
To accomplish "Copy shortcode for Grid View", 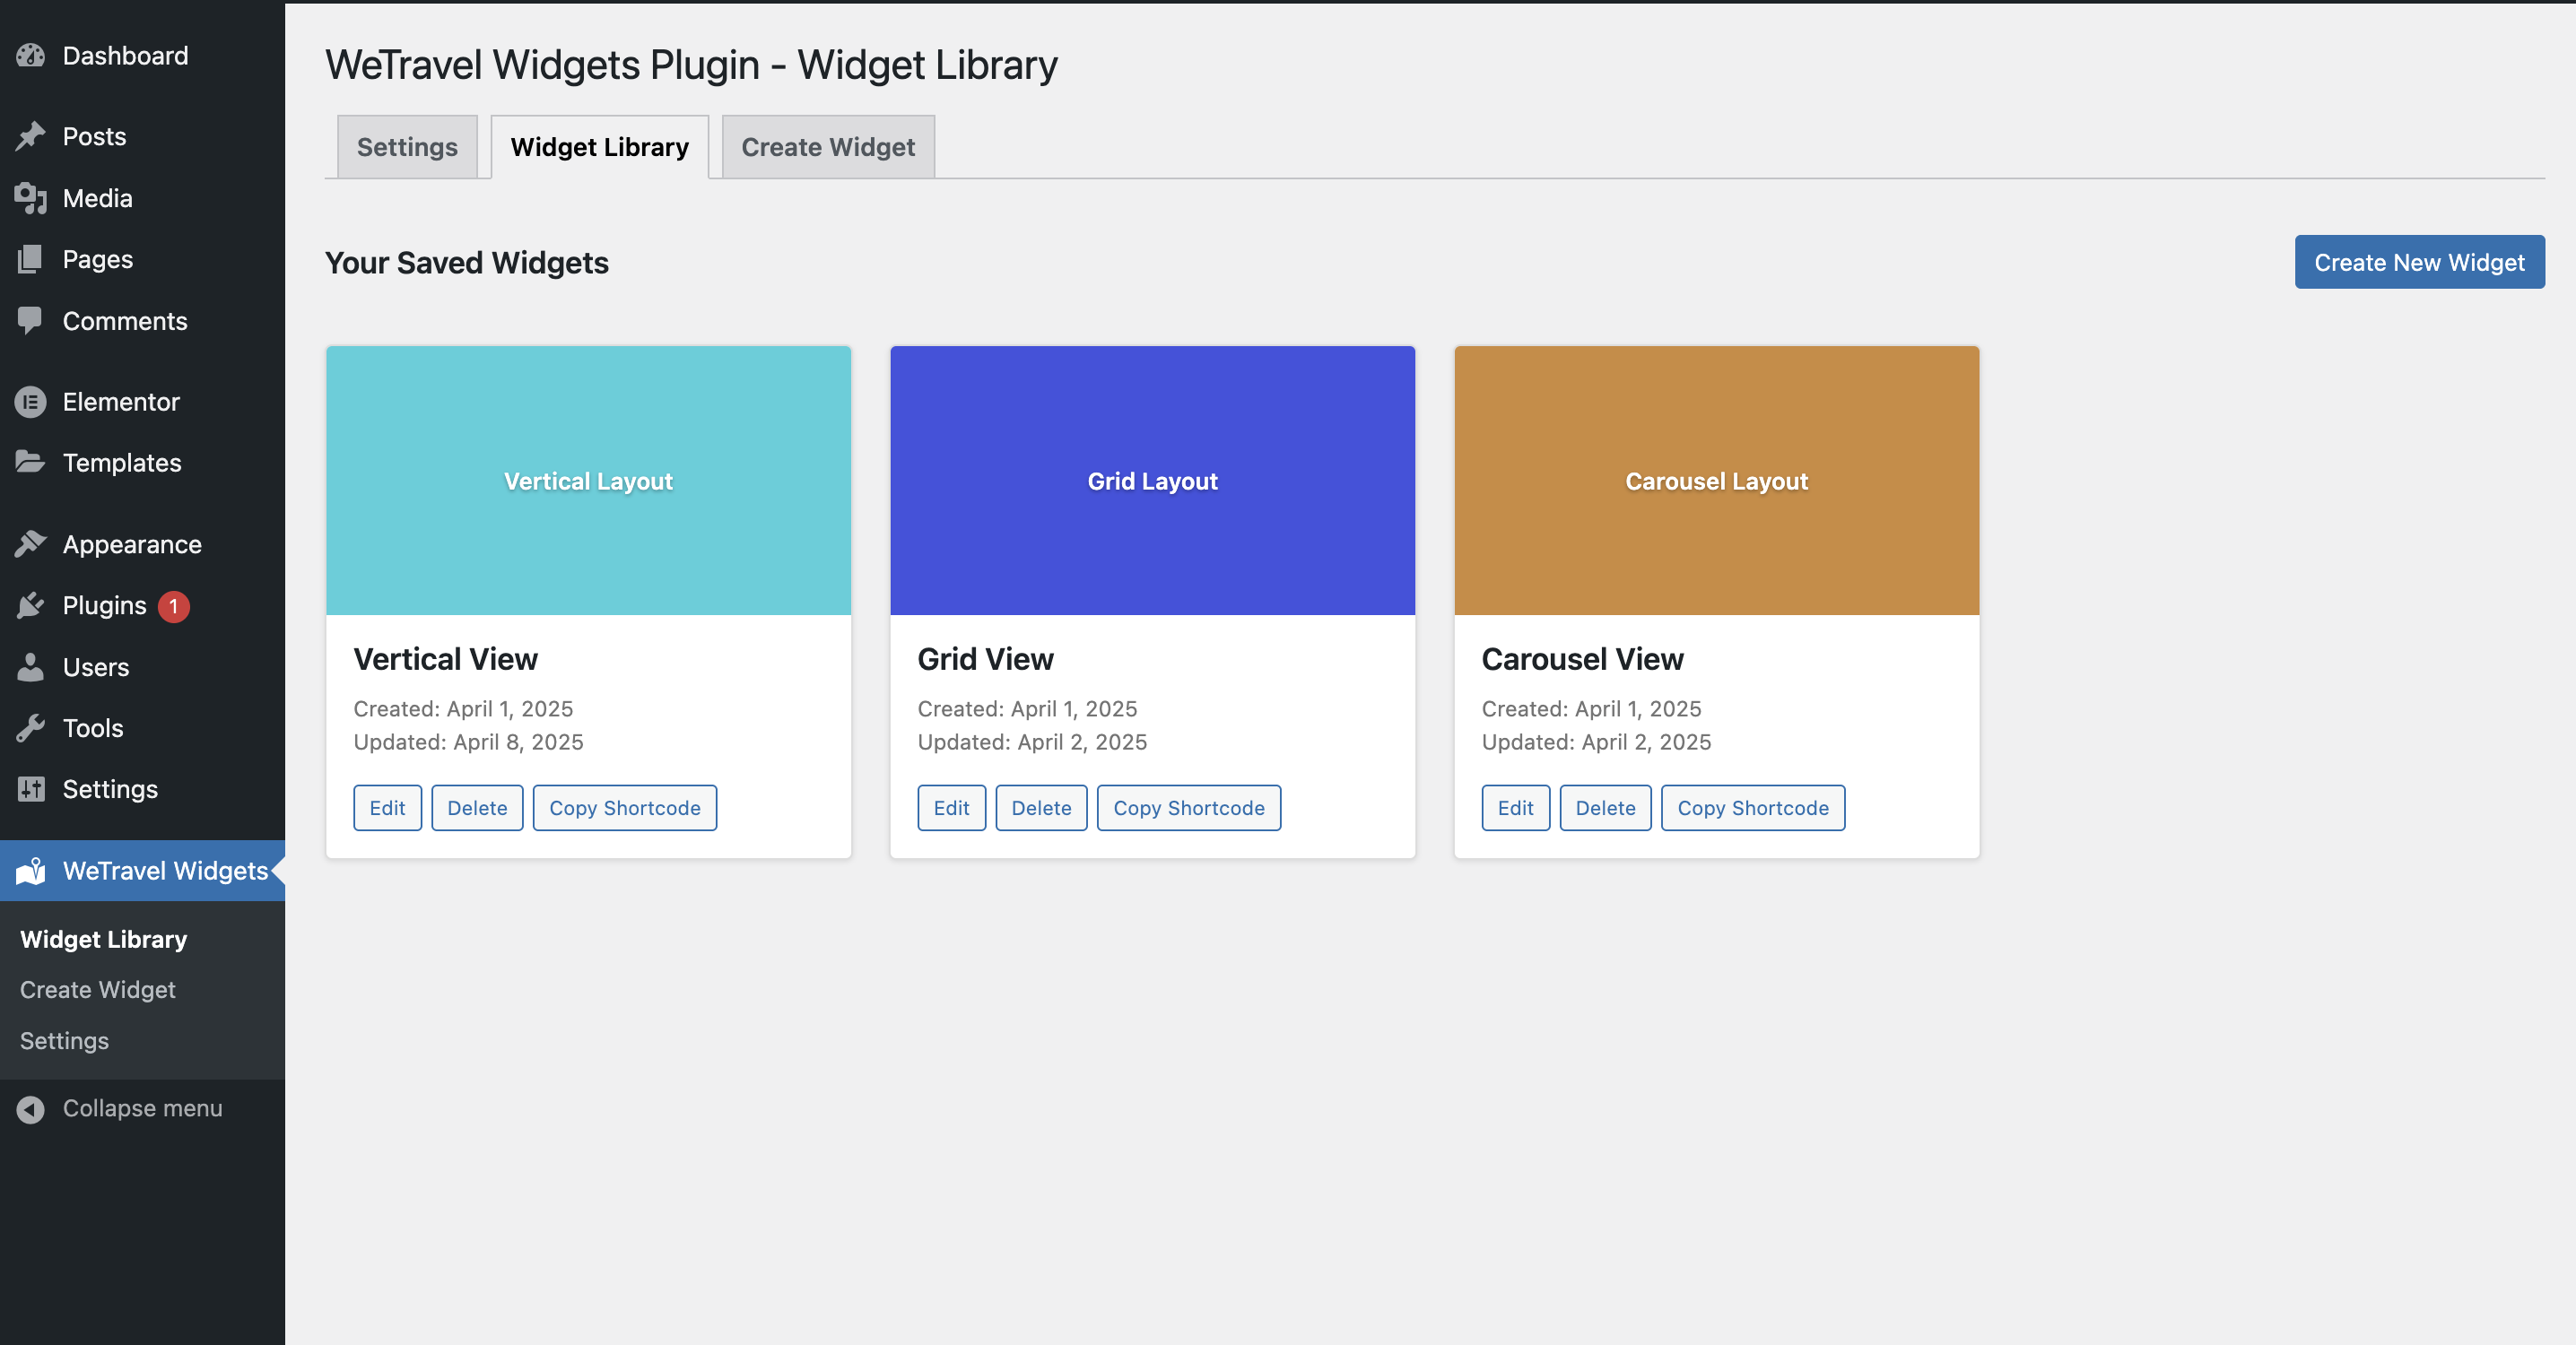I will coord(1188,808).
